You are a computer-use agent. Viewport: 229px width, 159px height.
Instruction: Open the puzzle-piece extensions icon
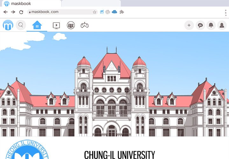[121, 12]
